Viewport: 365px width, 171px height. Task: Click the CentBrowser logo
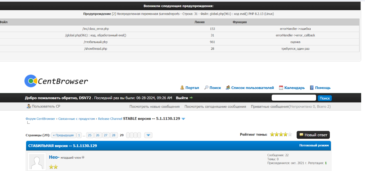[56, 81]
